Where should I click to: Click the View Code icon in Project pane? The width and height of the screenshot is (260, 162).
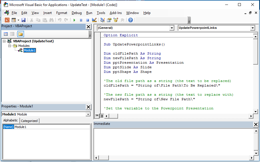tap(6, 34)
